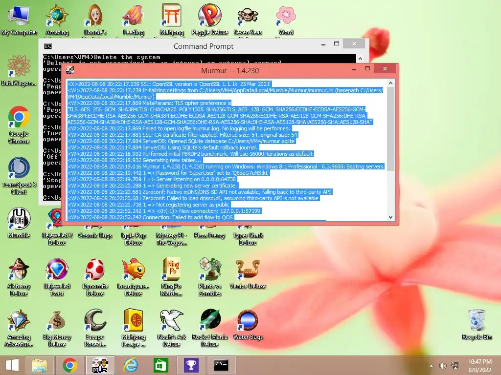Open Windows Store taskbar icon

coord(160,365)
